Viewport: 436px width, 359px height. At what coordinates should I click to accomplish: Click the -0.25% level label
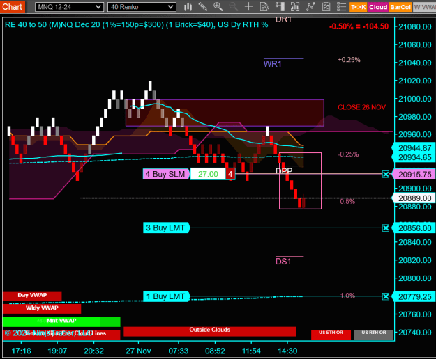click(x=348, y=154)
